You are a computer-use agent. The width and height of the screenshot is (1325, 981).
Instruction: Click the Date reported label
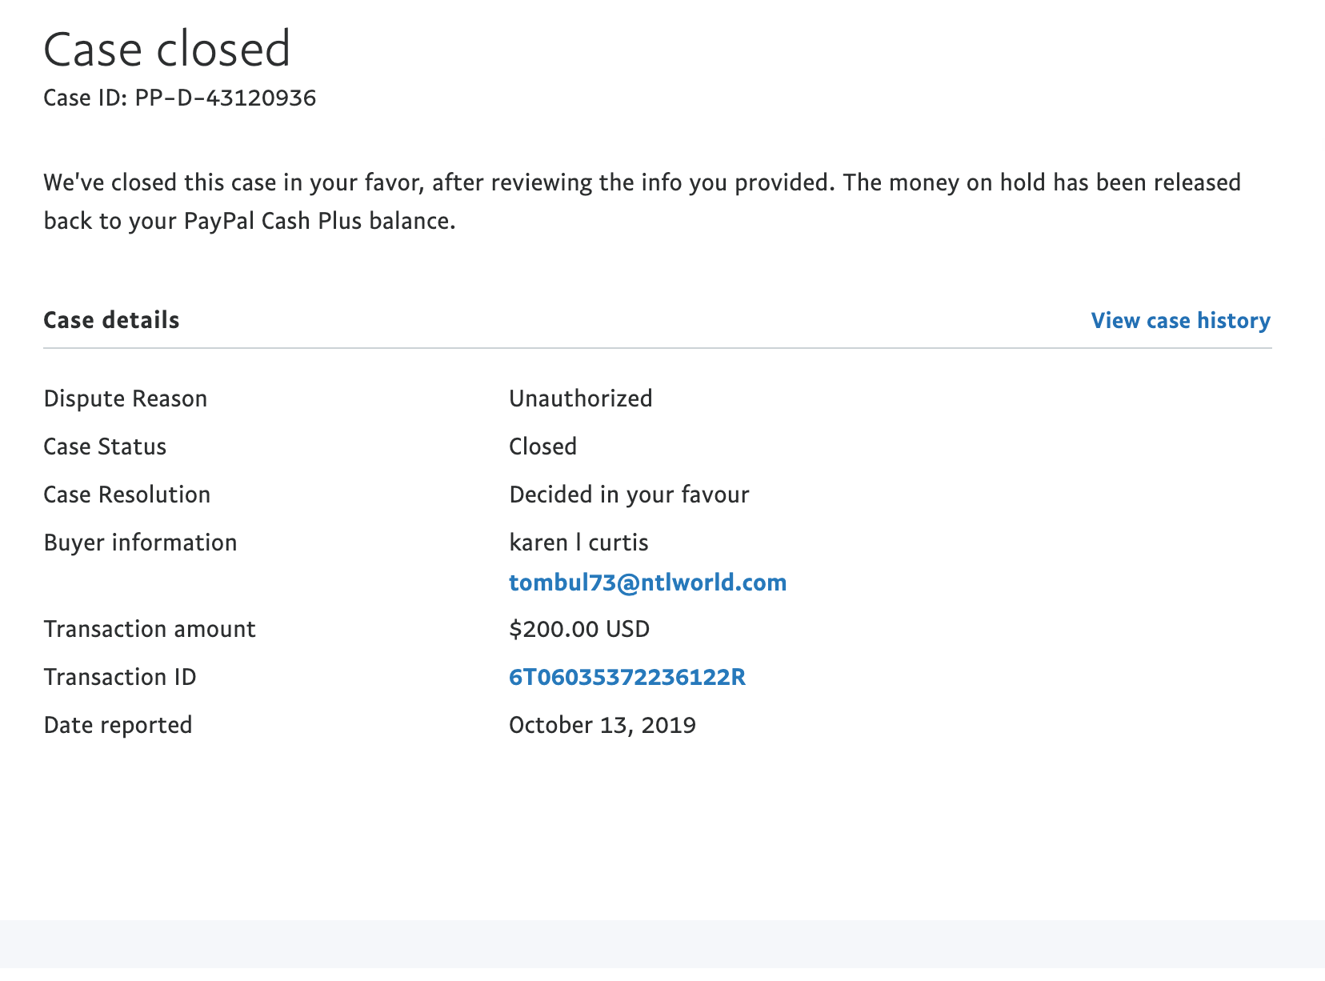[118, 725]
